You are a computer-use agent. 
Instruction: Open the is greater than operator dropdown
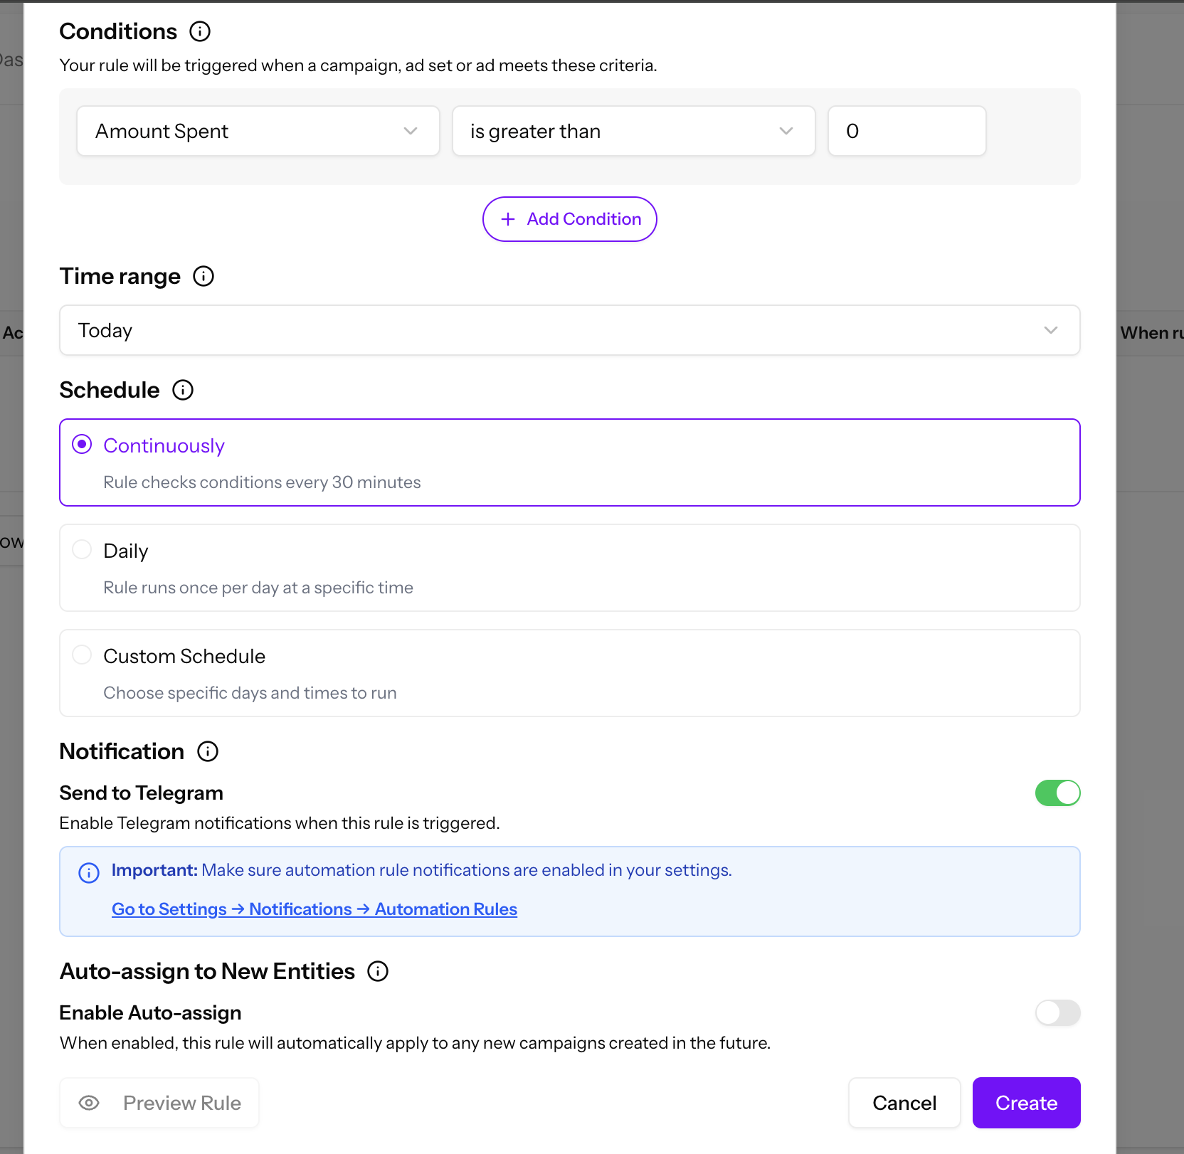pos(633,131)
